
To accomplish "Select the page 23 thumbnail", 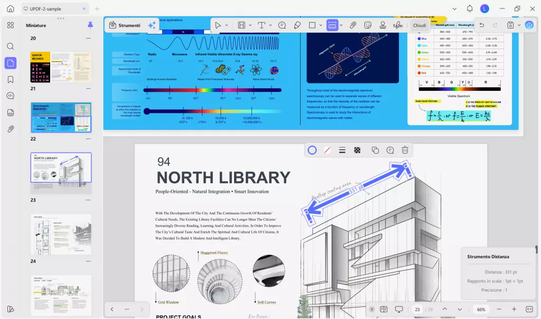I will click(x=61, y=234).
